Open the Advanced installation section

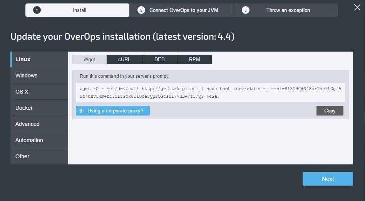pos(39,124)
